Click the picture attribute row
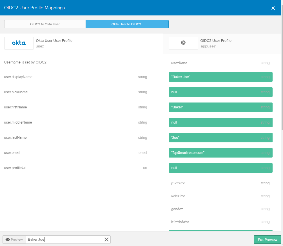Screen dimensions: 283x246 220,183
